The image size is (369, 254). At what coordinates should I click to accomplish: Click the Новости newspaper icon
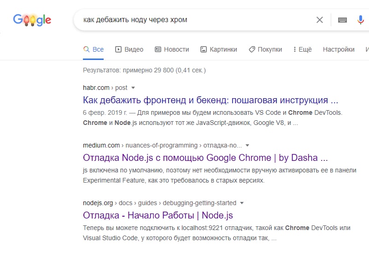pos(158,49)
